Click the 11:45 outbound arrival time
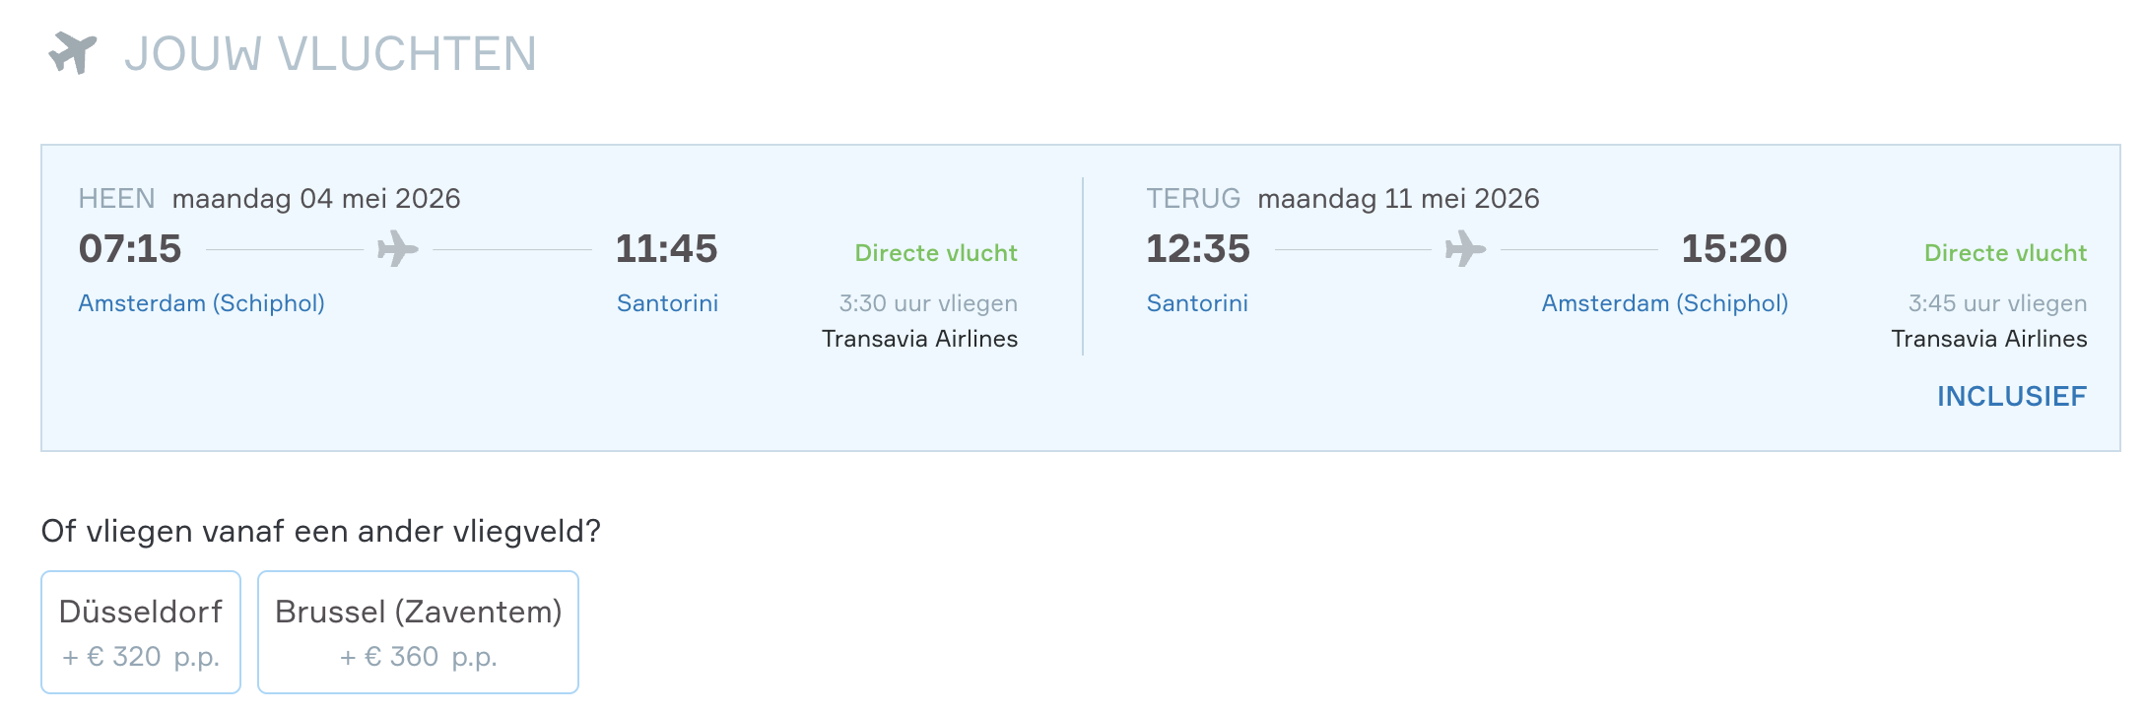Viewport: 2144px width, 713px height. click(x=666, y=248)
